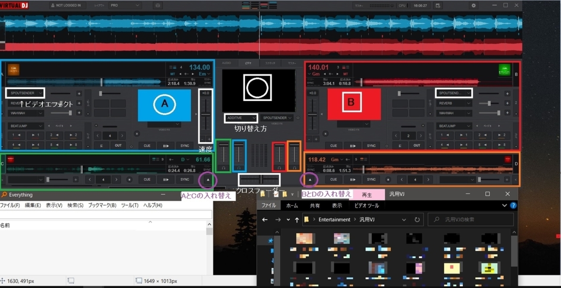The width and height of the screenshot is (561, 288).
Task: Toggle deck B master tempo MT
Action: click(x=345, y=74)
